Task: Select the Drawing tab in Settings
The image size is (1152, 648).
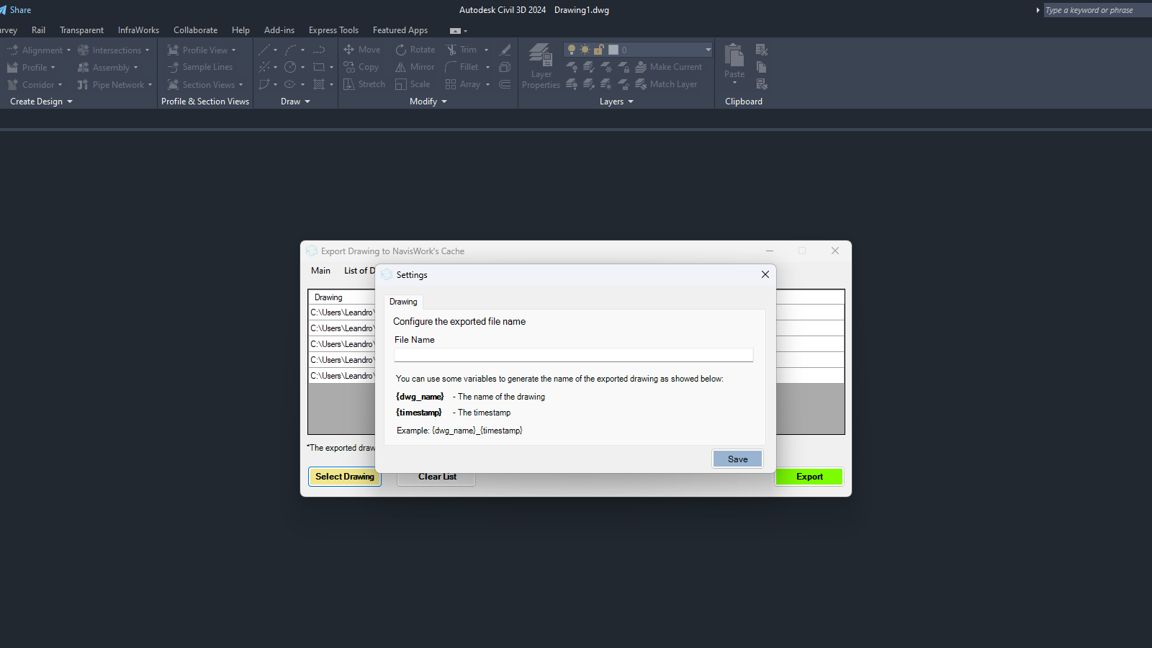Action: (403, 302)
